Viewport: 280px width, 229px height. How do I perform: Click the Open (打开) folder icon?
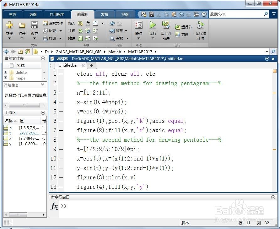(x=22, y=25)
